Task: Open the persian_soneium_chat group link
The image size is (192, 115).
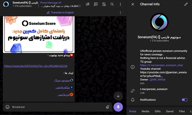Action: tap(161, 65)
